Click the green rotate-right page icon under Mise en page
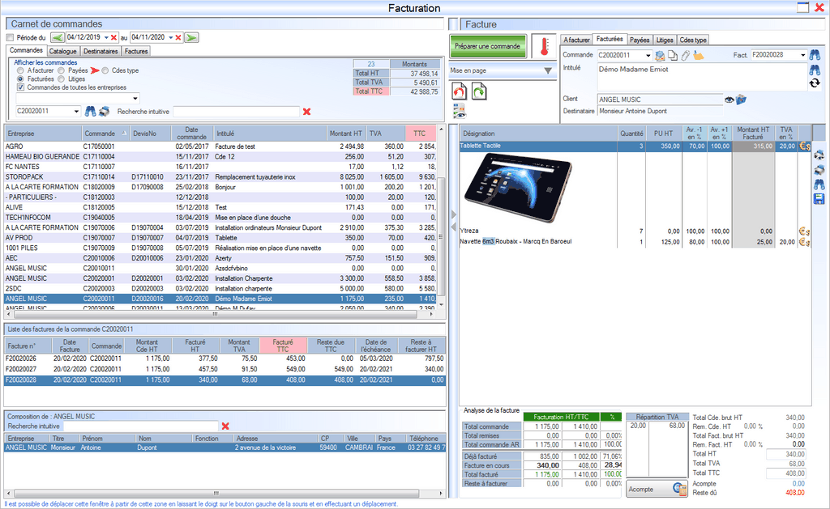The width and height of the screenshot is (830, 509). pyautogui.click(x=479, y=91)
